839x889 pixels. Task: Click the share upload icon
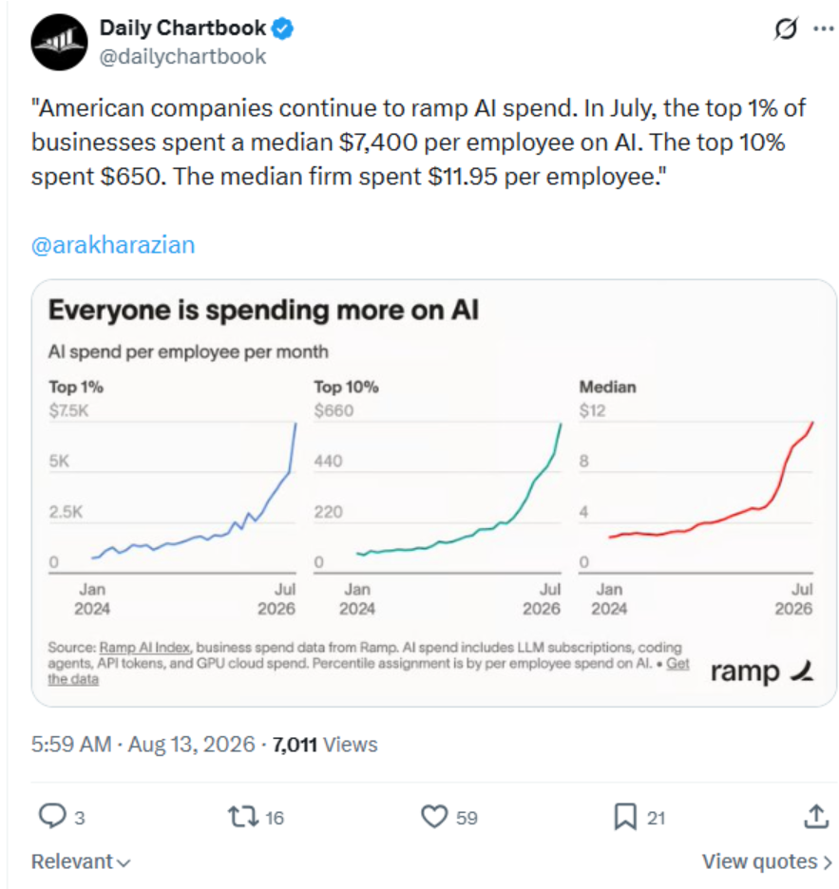pos(816,817)
